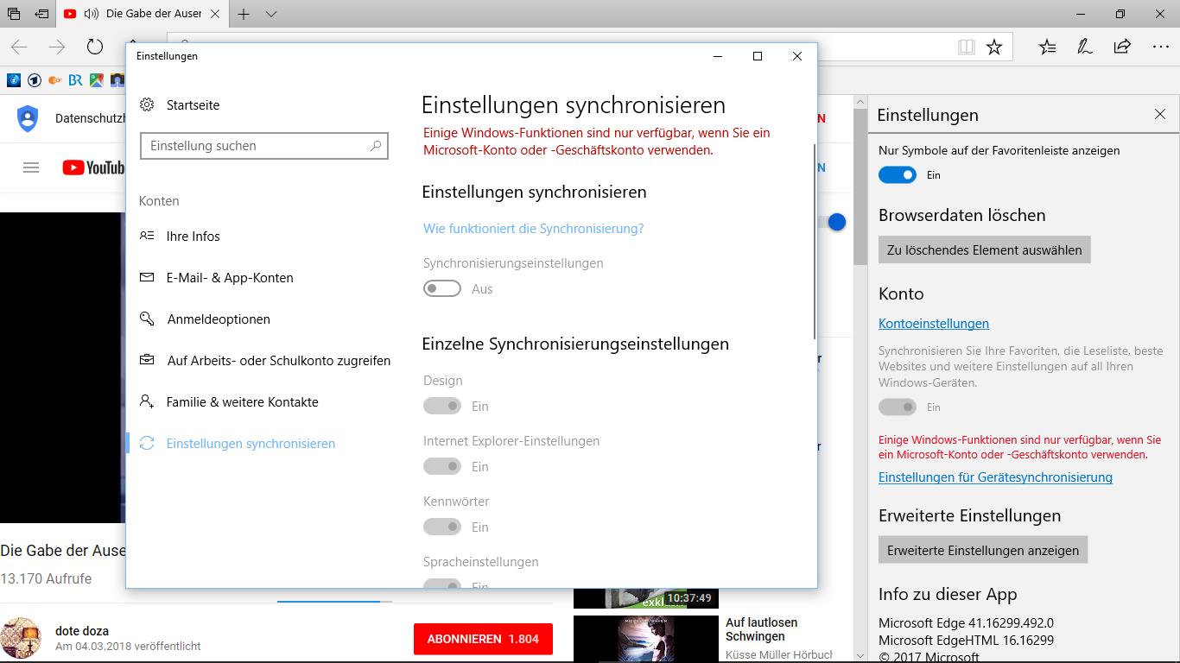This screenshot has height=663, width=1180.
Task: Open the Edge three-dots more menu
Action: pyautogui.click(x=1160, y=47)
